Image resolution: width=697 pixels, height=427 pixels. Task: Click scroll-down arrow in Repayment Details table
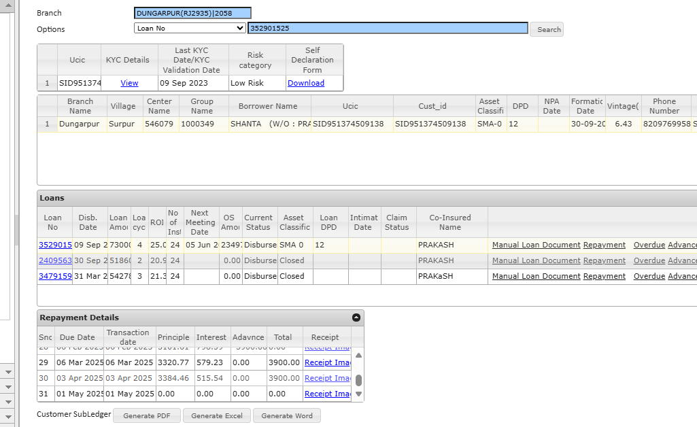358,394
